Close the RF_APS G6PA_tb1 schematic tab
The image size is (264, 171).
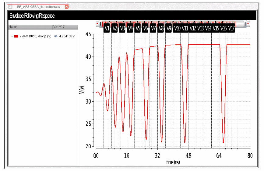[67, 7]
